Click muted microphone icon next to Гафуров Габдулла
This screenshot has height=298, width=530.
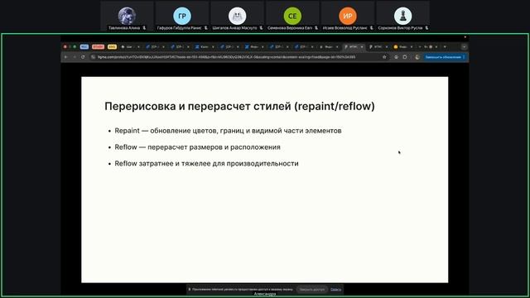[x=206, y=28]
